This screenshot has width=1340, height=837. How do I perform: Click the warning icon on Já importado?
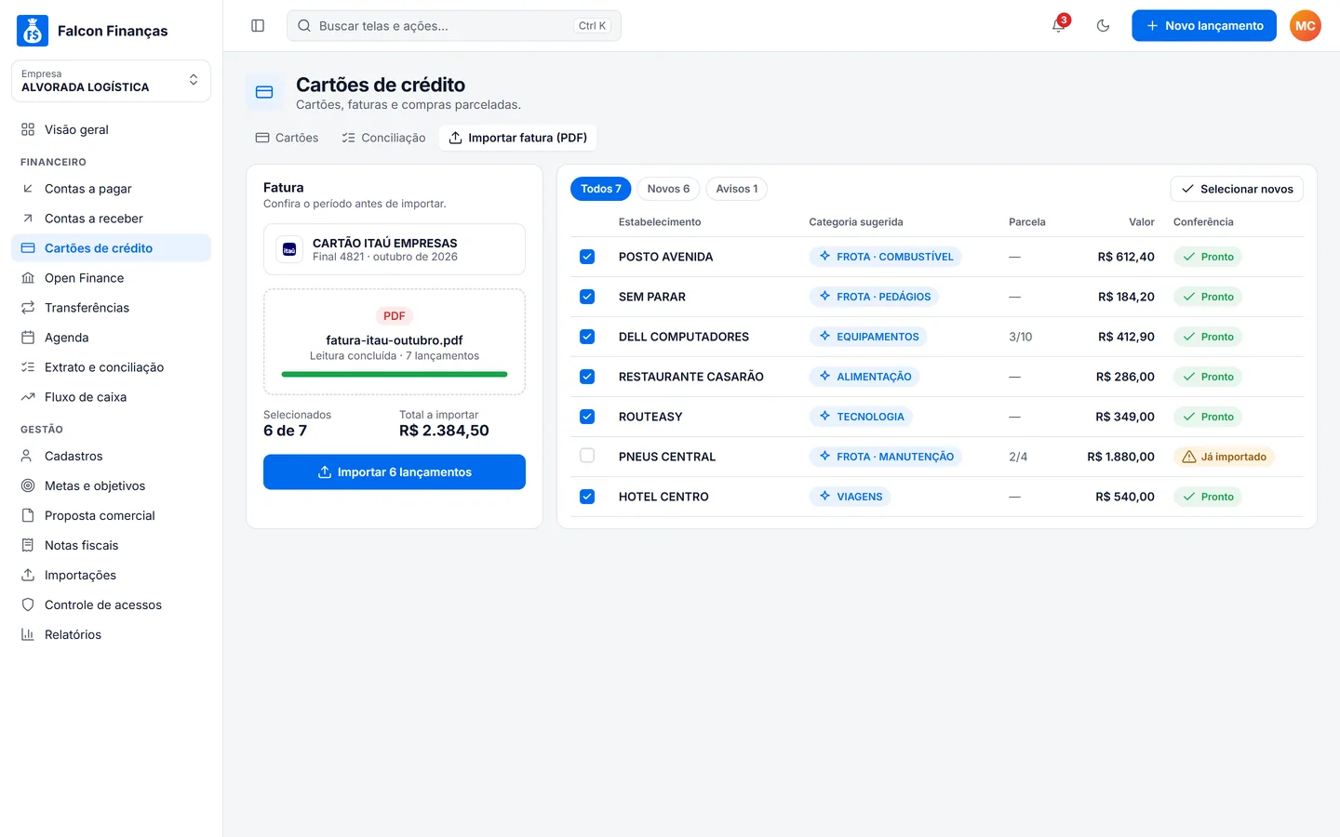[1189, 457]
